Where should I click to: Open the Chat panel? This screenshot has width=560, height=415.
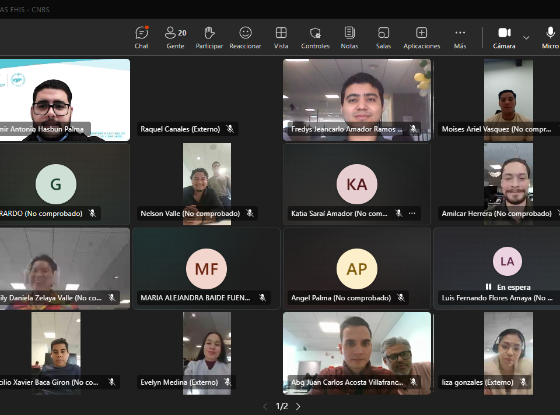click(x=141, y=37)
